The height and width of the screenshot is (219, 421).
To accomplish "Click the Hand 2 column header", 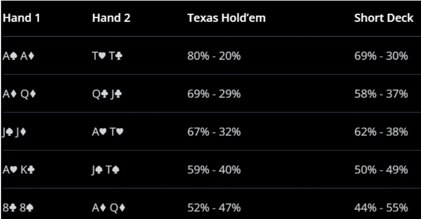I will (111, 18).
